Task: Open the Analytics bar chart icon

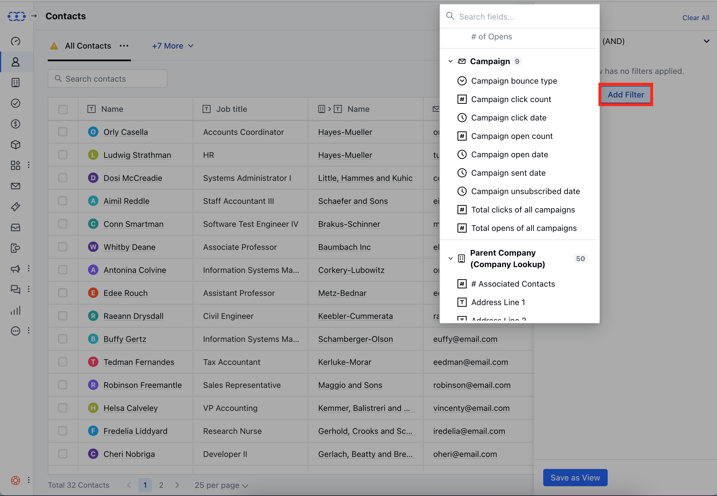Action: 15,310
